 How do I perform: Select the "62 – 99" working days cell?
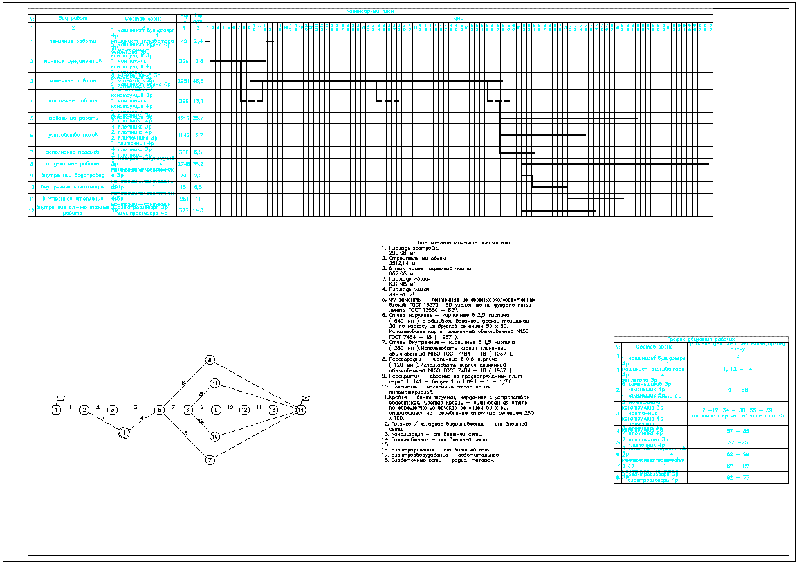pyautogui.click(x=738, y=454)
